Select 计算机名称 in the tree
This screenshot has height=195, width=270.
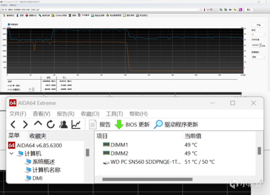coord(43,170)
